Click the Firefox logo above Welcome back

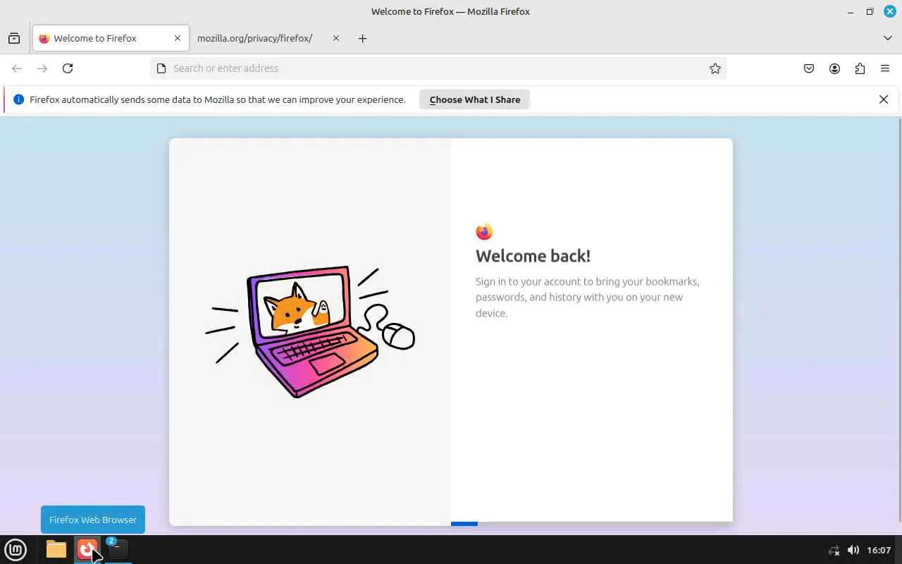click(x=484, y=232)
